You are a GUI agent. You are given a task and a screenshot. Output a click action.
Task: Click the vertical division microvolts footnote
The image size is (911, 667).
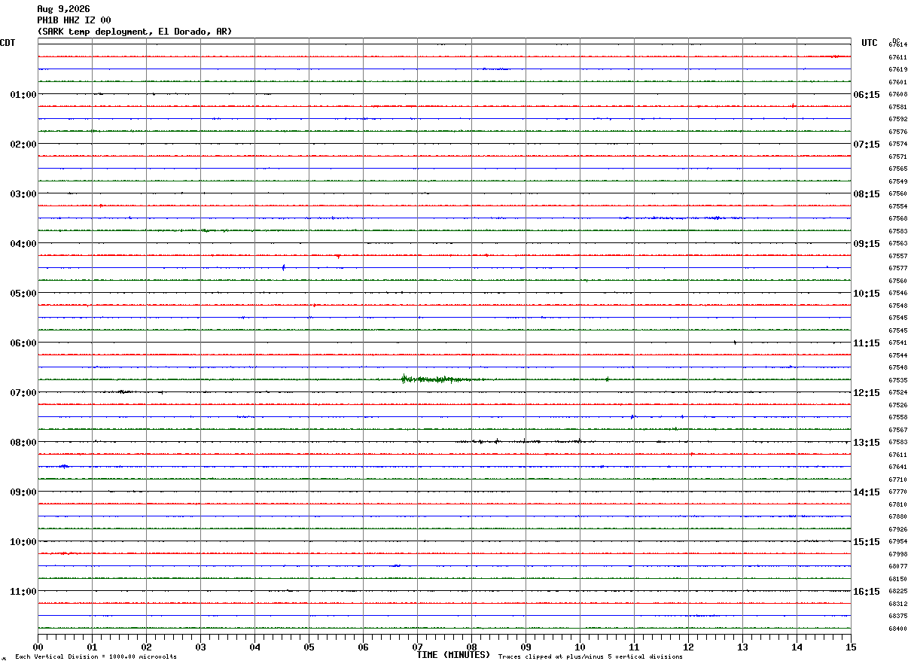(96, 657)
